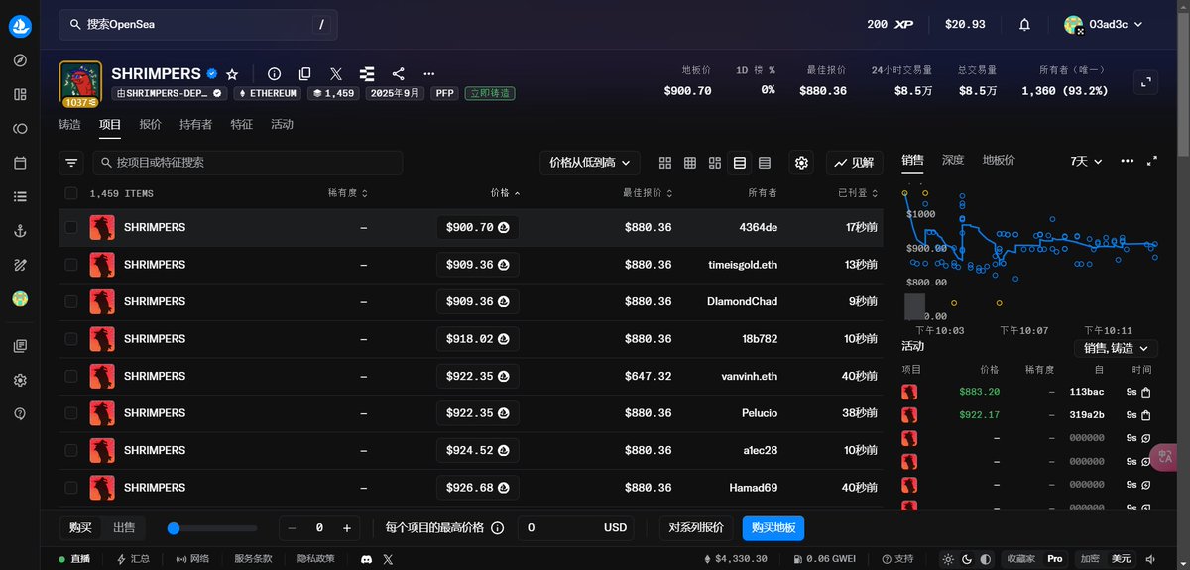Switch to the mosaic view icon
The image size is (1190, 570).
pos(715,163)
